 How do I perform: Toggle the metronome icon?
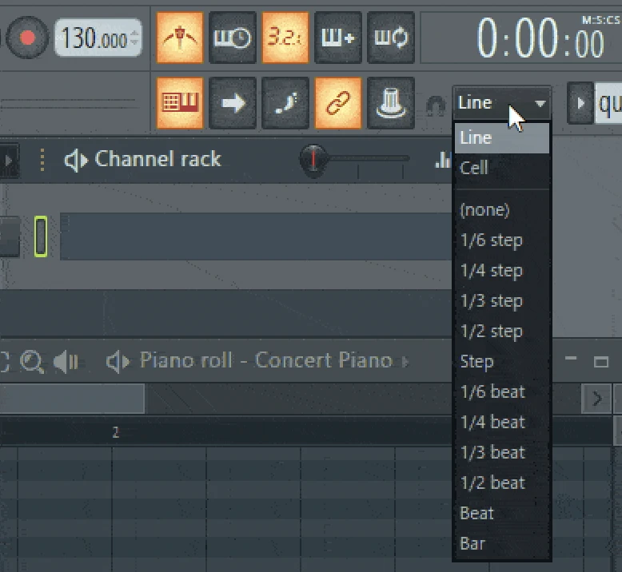click(180, 38)
